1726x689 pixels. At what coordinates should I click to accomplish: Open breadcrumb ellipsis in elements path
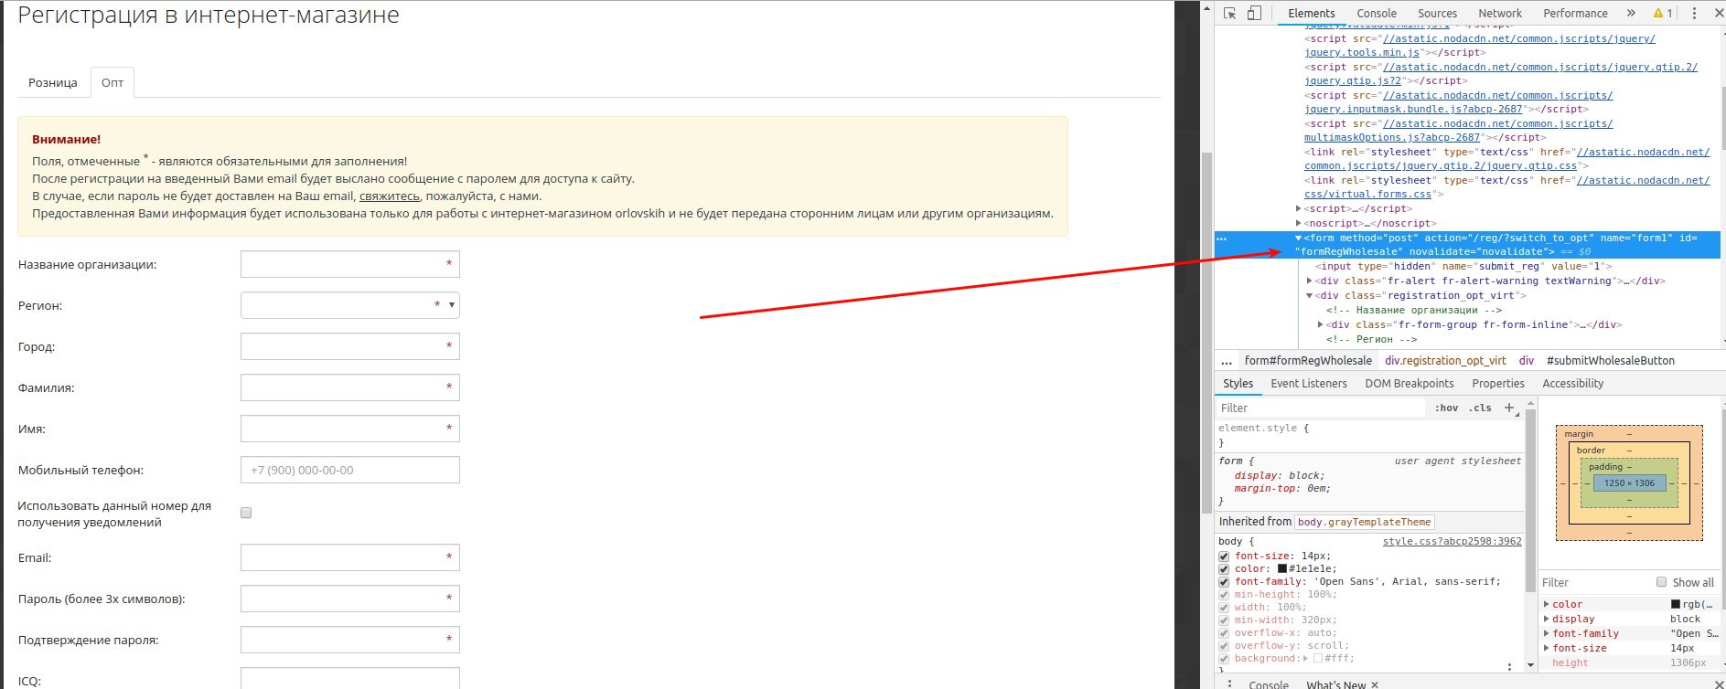pos(1227,361)
